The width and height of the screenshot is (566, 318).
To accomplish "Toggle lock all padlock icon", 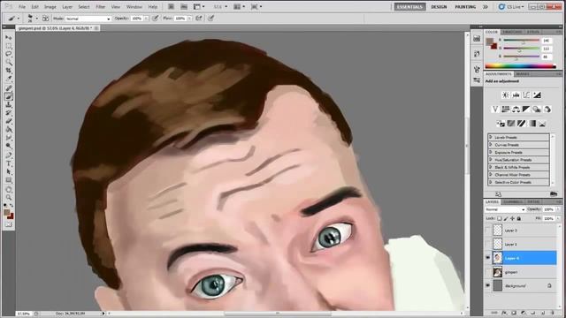I will (519, 218).
